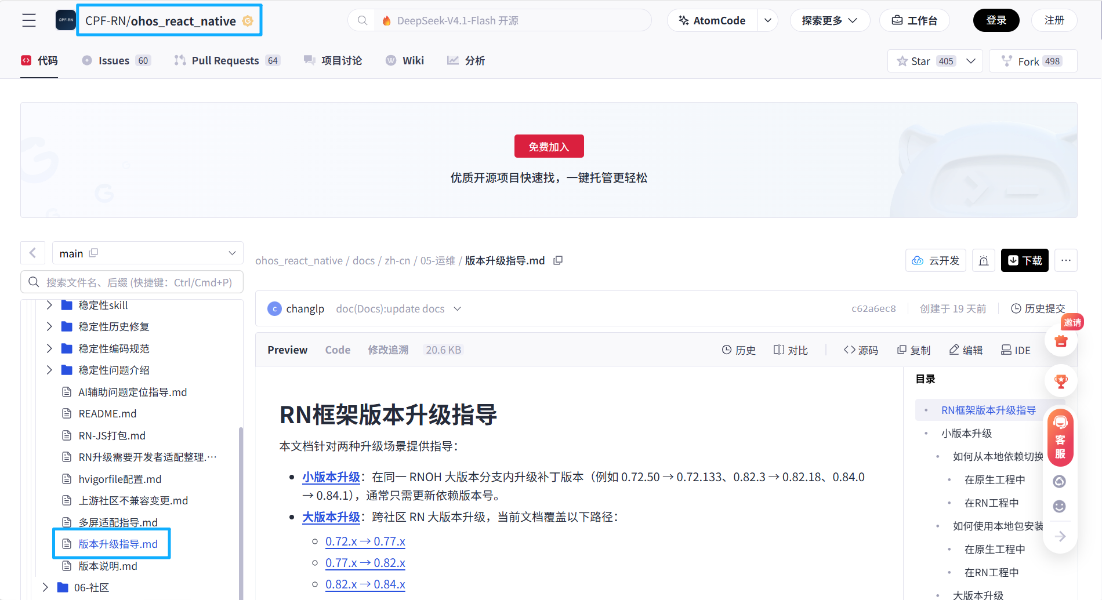Focus the file name search field
Screen dimensions: 1102x600
132,282
